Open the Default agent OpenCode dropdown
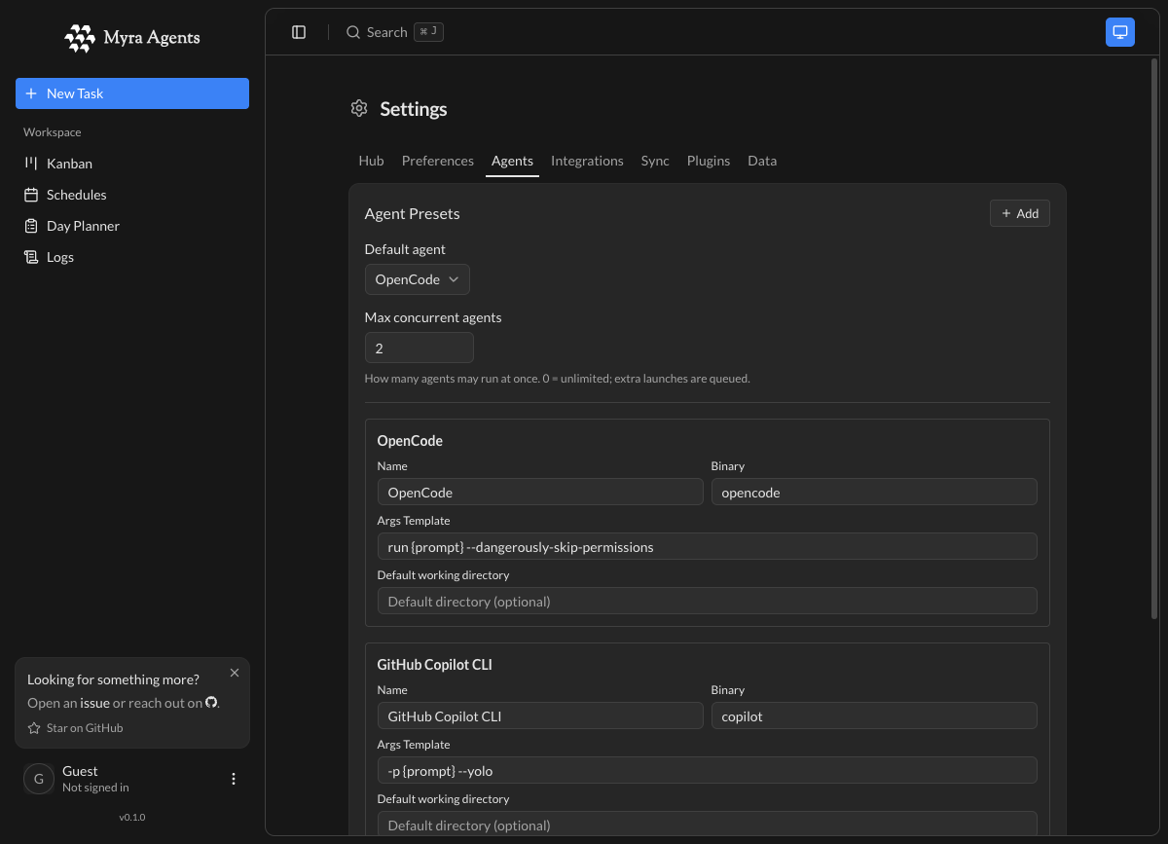Viewport: 1168px width, 844px height. 418,279
